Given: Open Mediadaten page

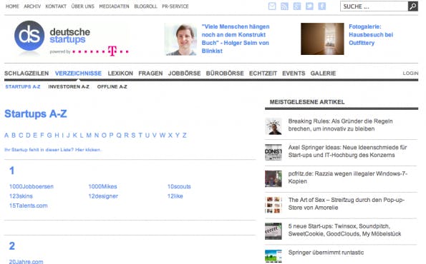Looking at the screenshot, I should [114, 6].
